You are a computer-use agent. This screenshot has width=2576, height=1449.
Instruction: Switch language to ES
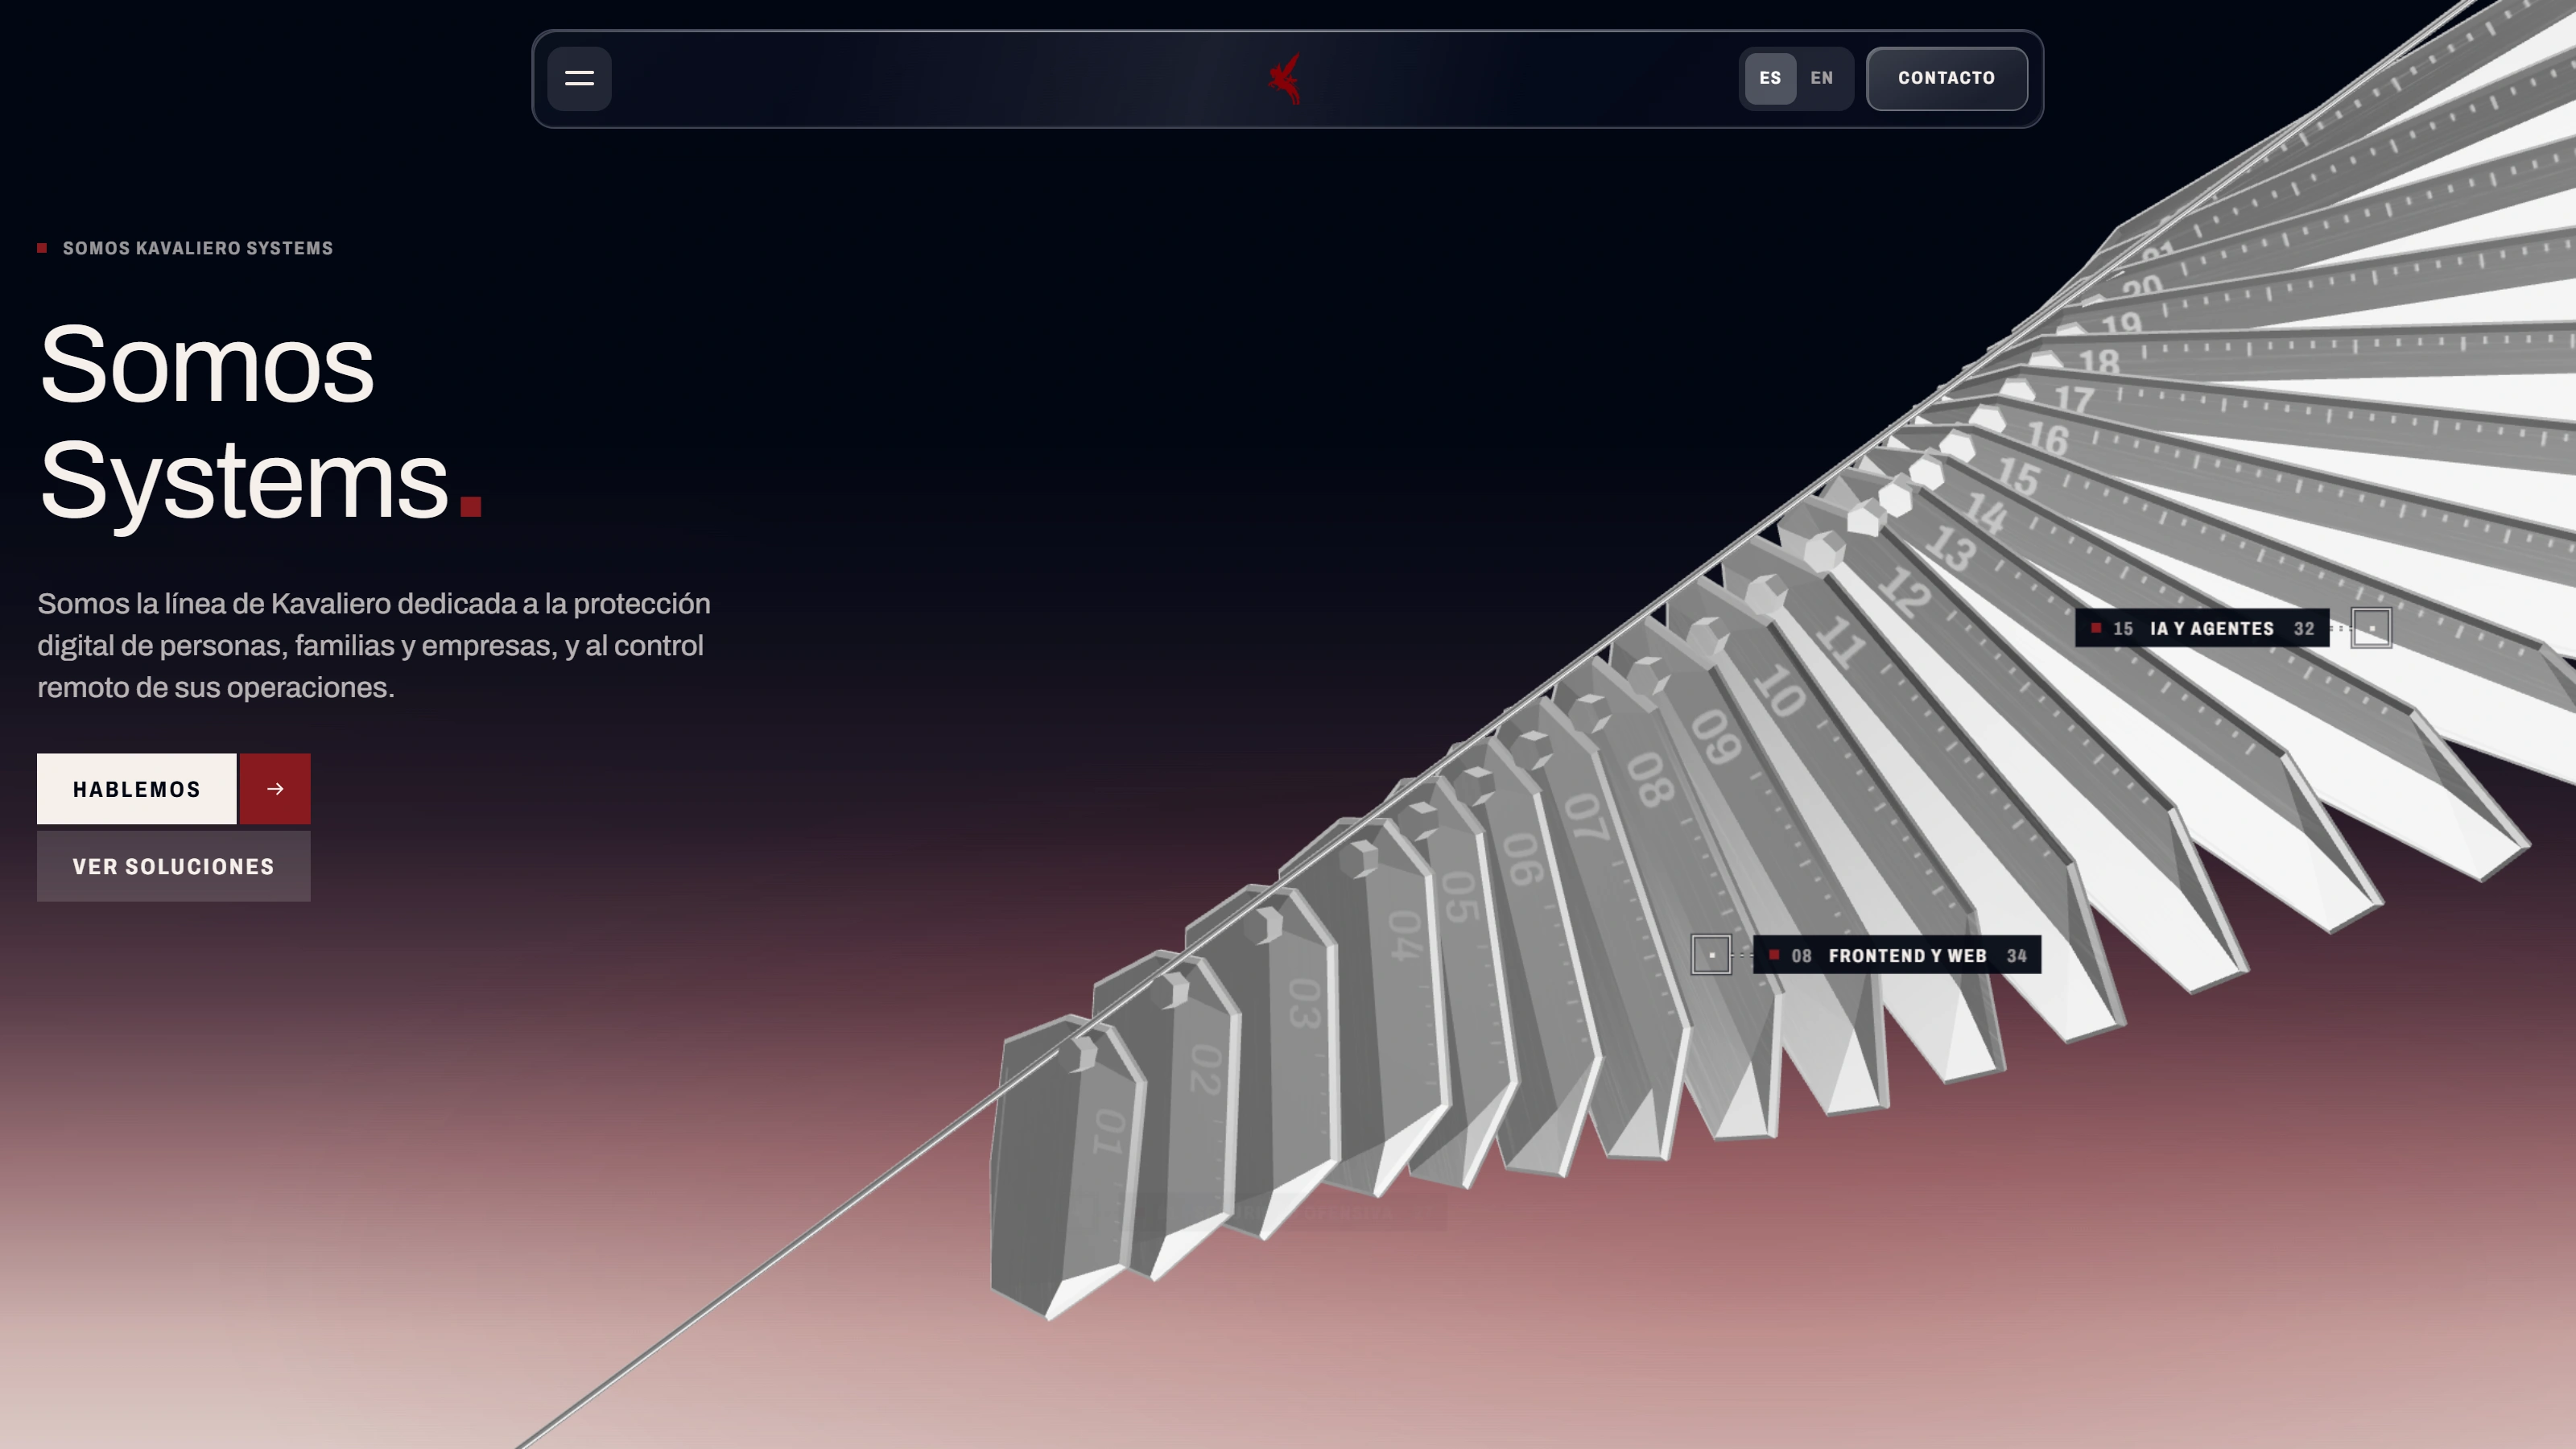click(1770, 78)
